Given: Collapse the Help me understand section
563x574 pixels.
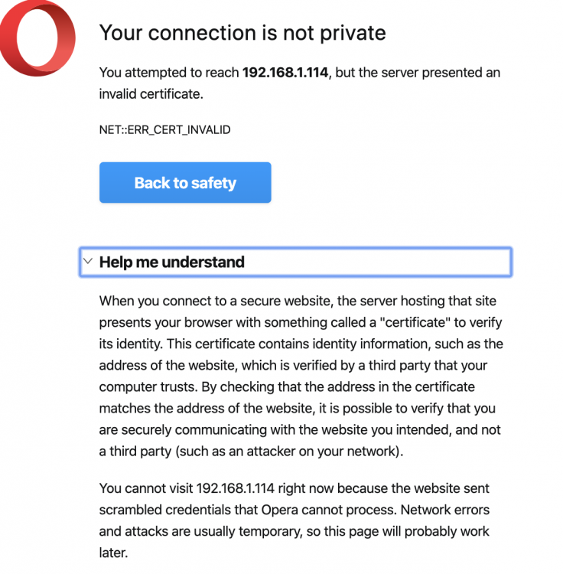Looking at the screenshot, I should (x=295, y=262).
